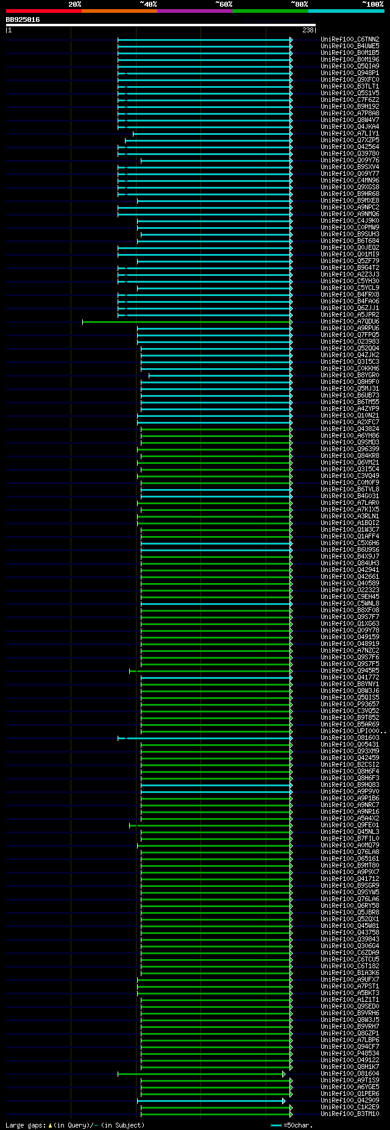Select hit label UniRef100_B9SGR9

click(350, 885)
